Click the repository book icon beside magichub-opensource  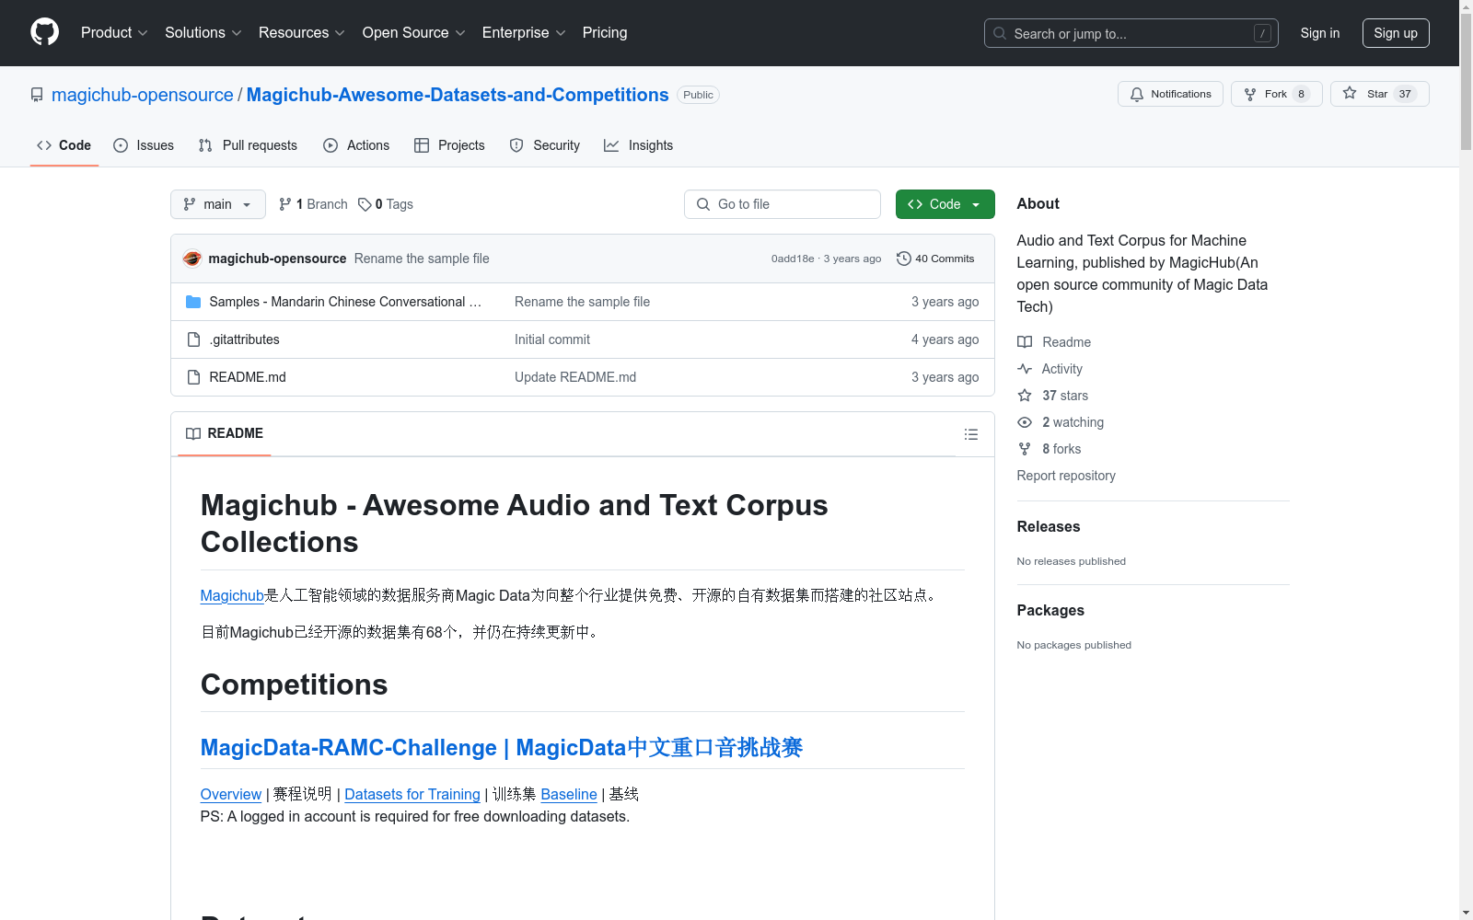[37, 95]
